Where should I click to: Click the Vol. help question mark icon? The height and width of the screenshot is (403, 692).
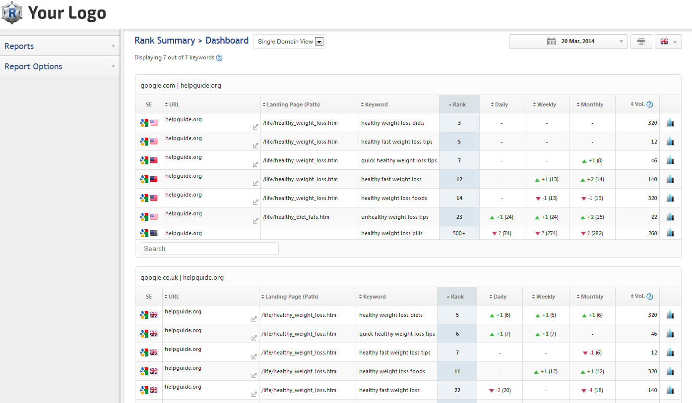click(650, 104)
